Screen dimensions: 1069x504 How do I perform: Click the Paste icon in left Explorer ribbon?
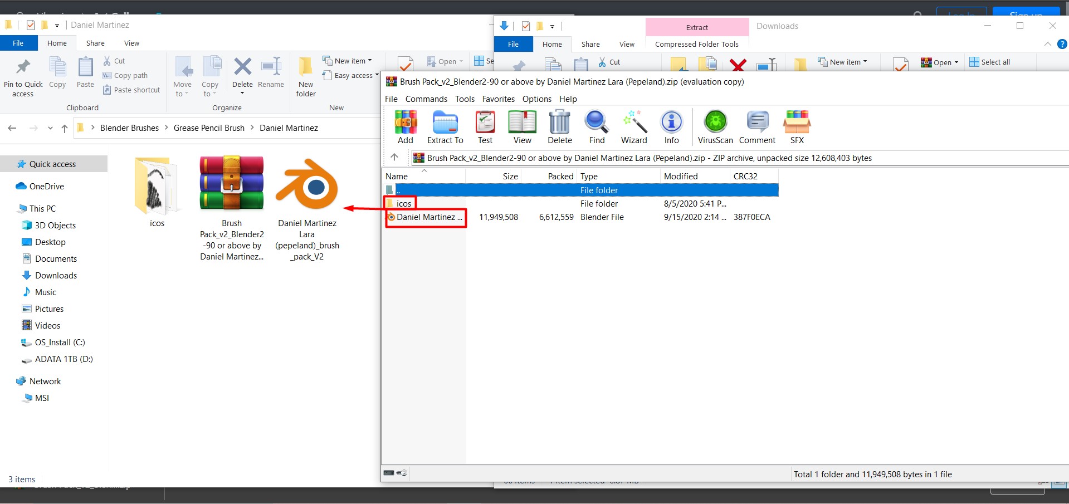(x=85, y=73)
